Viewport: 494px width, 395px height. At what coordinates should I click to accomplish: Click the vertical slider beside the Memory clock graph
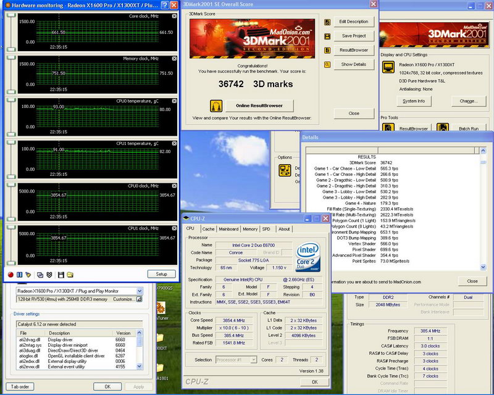[11, 74]
